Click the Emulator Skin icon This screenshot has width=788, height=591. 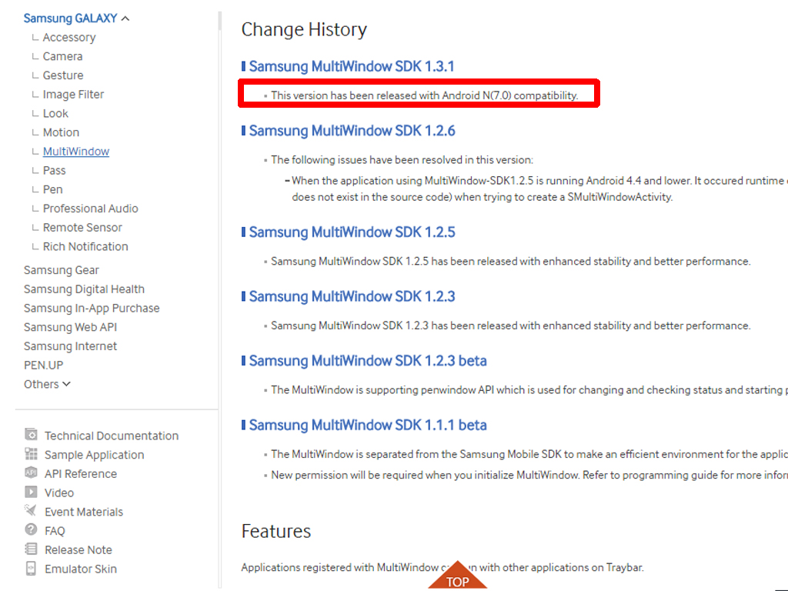pyautogui.click(x=31, y=569)
